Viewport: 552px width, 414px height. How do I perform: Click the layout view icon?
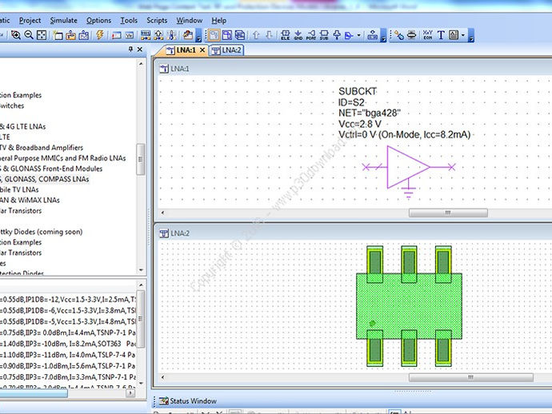click(x=227, y=35)
